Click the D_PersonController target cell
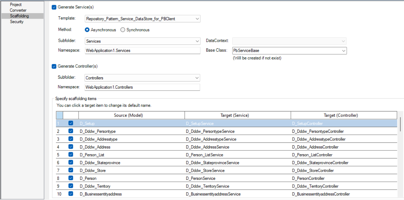The height and width of the screenshot is (200, 404). coord(308,178)
